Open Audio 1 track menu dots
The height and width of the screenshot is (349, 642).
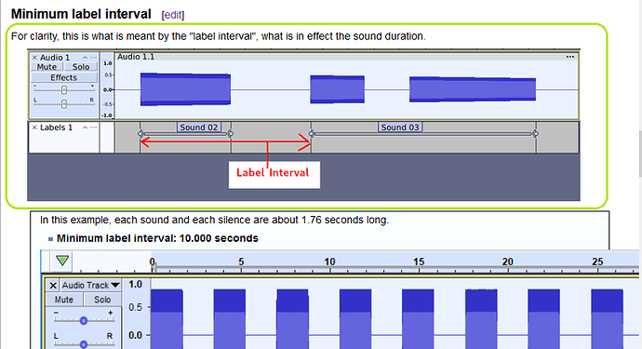click(x=94, y=58)
